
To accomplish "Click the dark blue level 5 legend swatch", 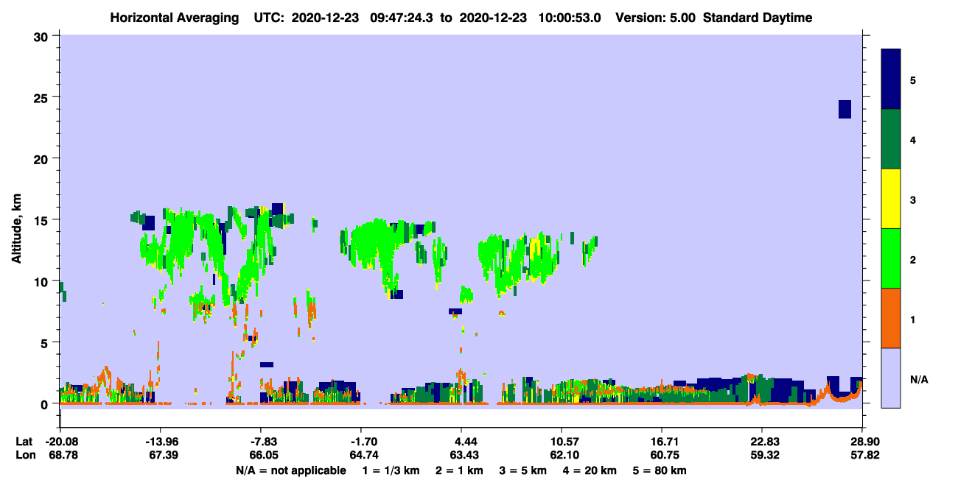I will coord(891,80).
